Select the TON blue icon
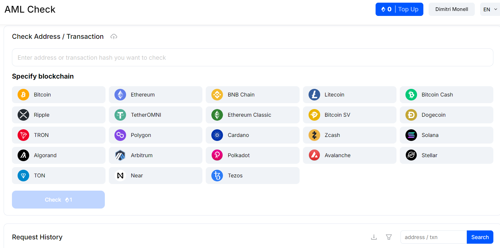 (23, 176)
